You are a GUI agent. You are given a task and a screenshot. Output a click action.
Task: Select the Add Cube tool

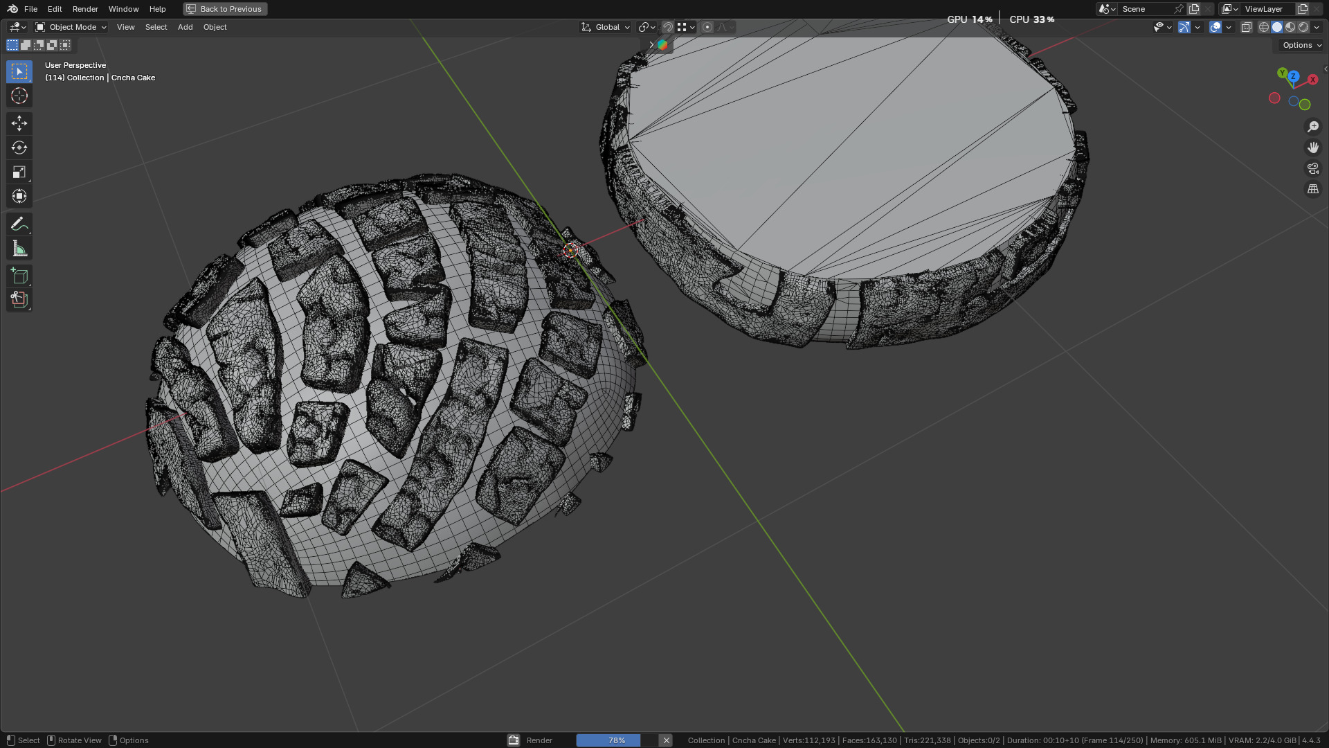pos(19,276)
